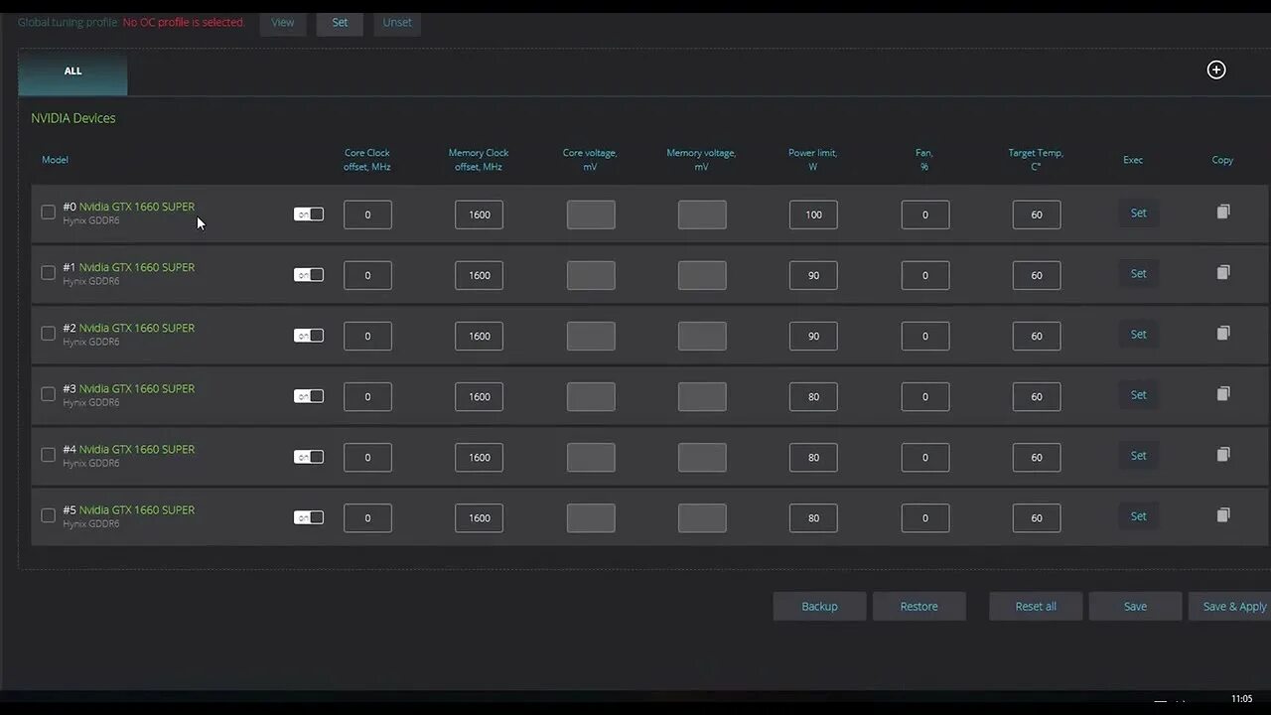Toggle the on switch for GPU #5
Image resolution: width=1271 pixels, height=715 pixels.
coord(309,517)
